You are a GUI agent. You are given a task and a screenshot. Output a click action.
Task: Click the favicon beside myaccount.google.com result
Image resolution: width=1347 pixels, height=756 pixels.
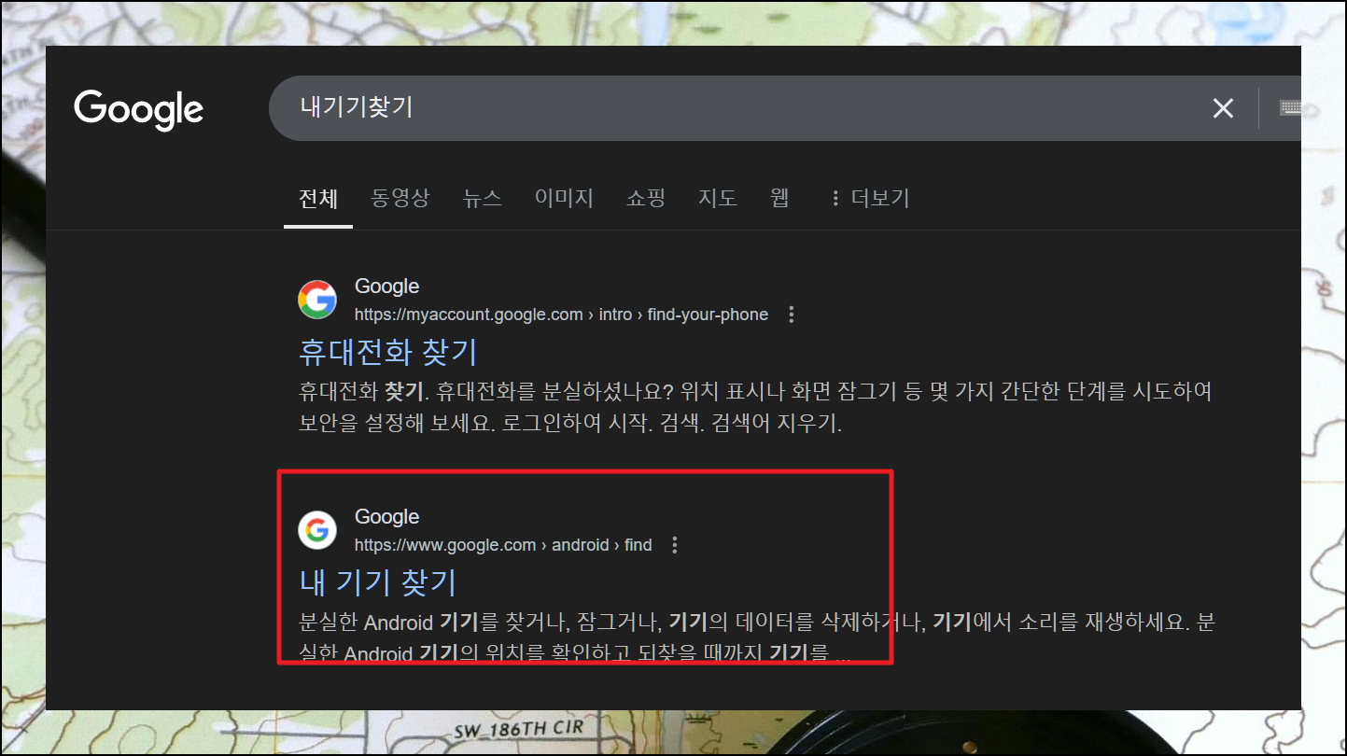click(x=317, y=300)
